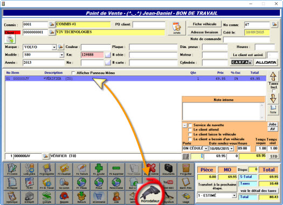283x205 pixels.
Task: Click the lookup icon beside Marque
Action: pos(60,47)
